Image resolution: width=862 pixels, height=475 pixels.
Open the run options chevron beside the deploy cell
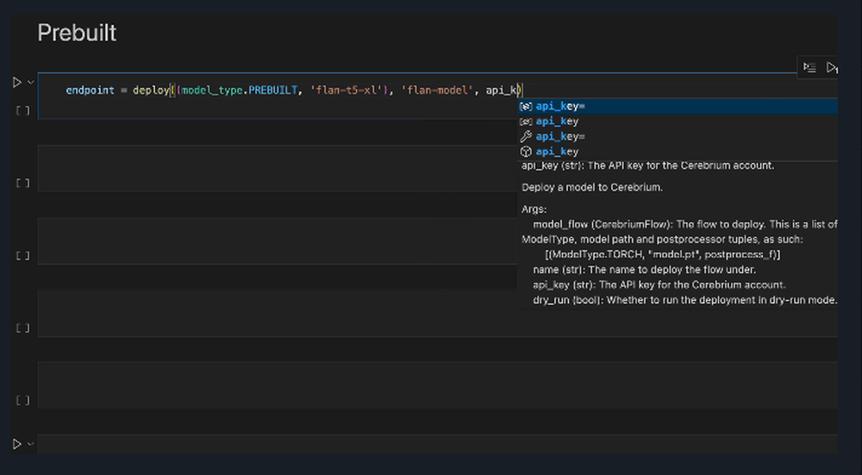click(31, 83)
